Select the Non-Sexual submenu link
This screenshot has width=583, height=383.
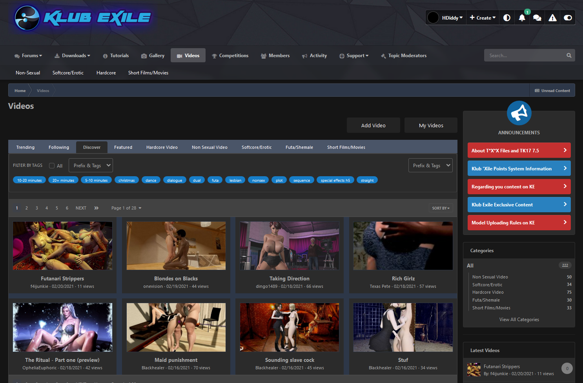28,73
